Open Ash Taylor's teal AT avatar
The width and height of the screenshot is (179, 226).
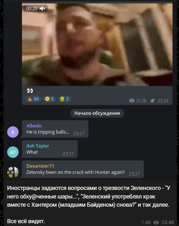[x=13, y=152]
